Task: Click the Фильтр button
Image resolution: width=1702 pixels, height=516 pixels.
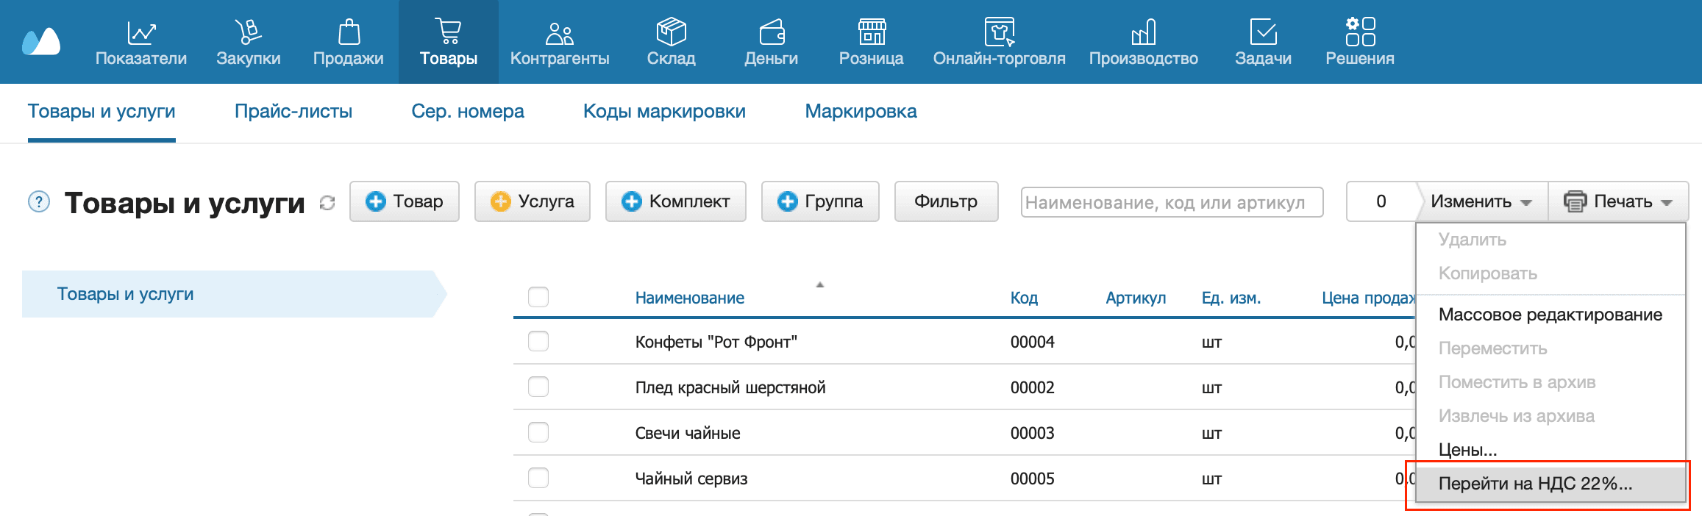Action: (x=945, y=201)
